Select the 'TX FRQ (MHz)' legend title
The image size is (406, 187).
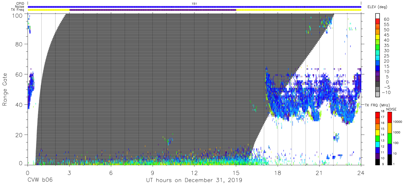(x=377, y=105)
